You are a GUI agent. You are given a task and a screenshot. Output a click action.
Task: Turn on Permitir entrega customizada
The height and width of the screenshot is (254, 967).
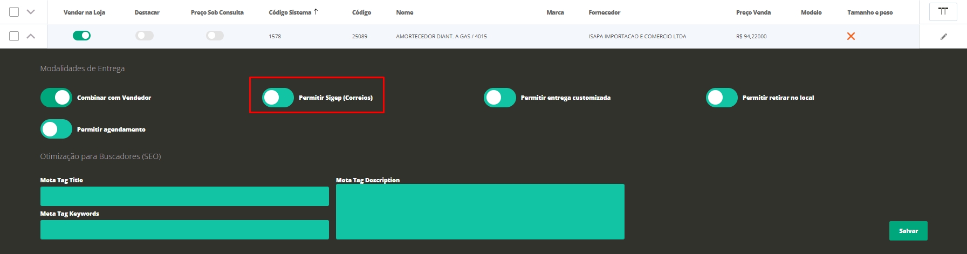tap(499, 98)
